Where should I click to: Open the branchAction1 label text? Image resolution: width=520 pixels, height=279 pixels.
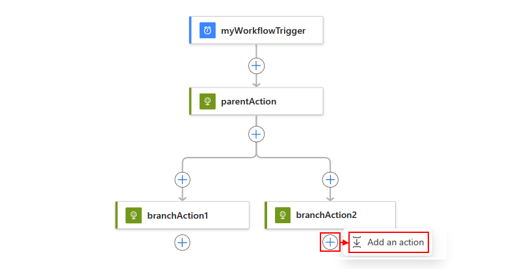[x=177, y=215]
